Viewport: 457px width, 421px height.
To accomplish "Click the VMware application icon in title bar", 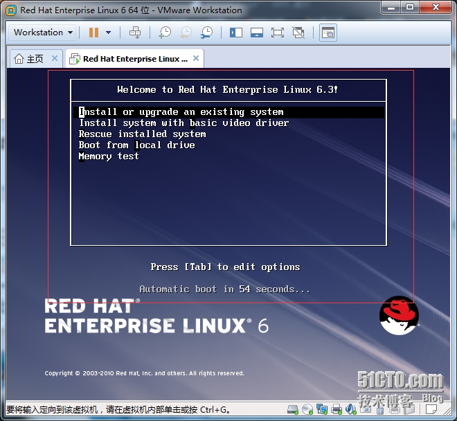I will [x=11, y=10].
